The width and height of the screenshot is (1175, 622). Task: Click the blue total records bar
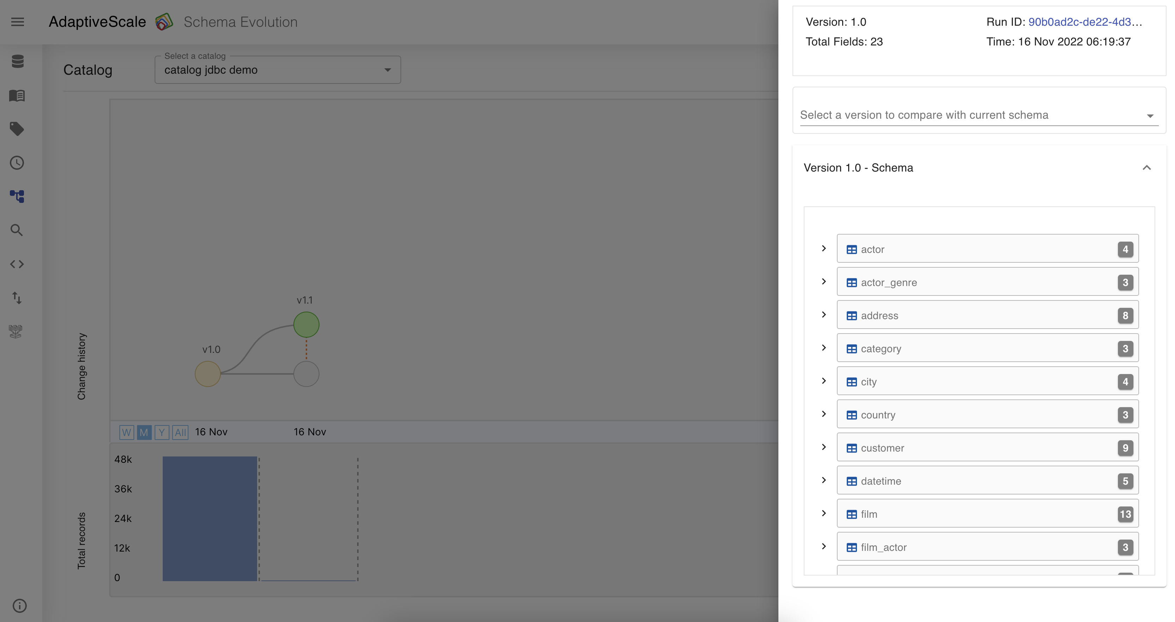[x=210, y=518]
